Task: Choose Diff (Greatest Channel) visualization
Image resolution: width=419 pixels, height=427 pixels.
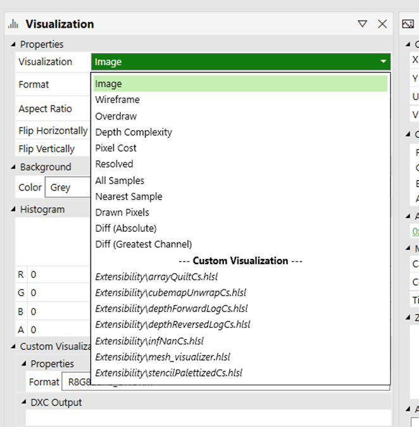Action: (241, 244)
